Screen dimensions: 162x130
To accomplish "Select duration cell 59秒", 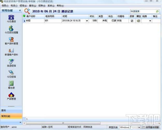I will (93, 21).
